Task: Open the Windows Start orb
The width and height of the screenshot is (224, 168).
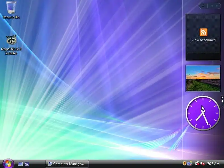Action: [x=8, y=164]
